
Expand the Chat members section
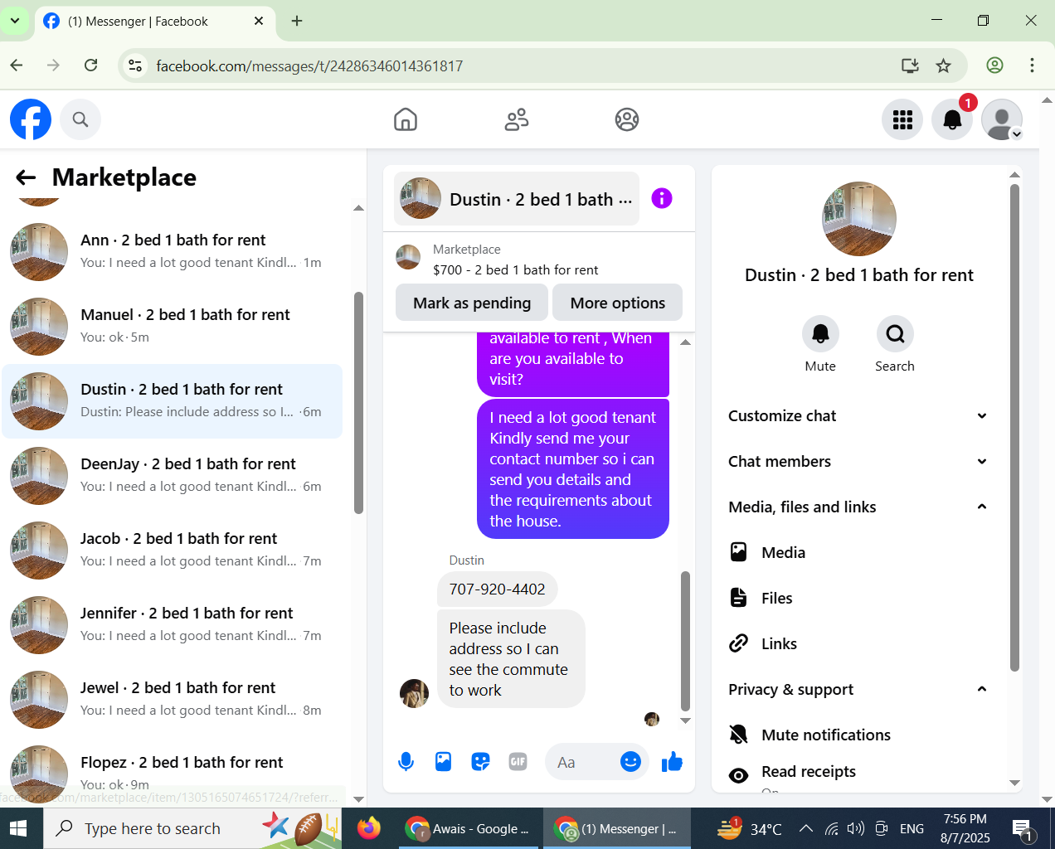[858, 461]
